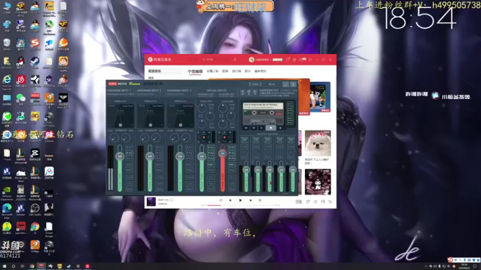This screenshot has height=270, width=481.
Task: Click the Voicemeeter VBAN button
Action: click(255, 84)
